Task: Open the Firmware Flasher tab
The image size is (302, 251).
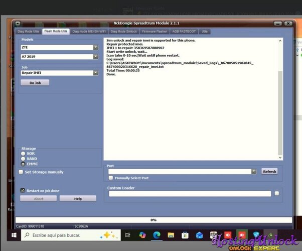Action: tap(155, 32)
